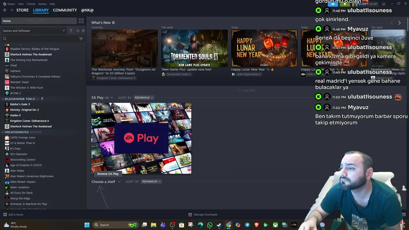The image size is (409, 230).
Task: Open the Windows Start menu
Action: click(87, 225)
